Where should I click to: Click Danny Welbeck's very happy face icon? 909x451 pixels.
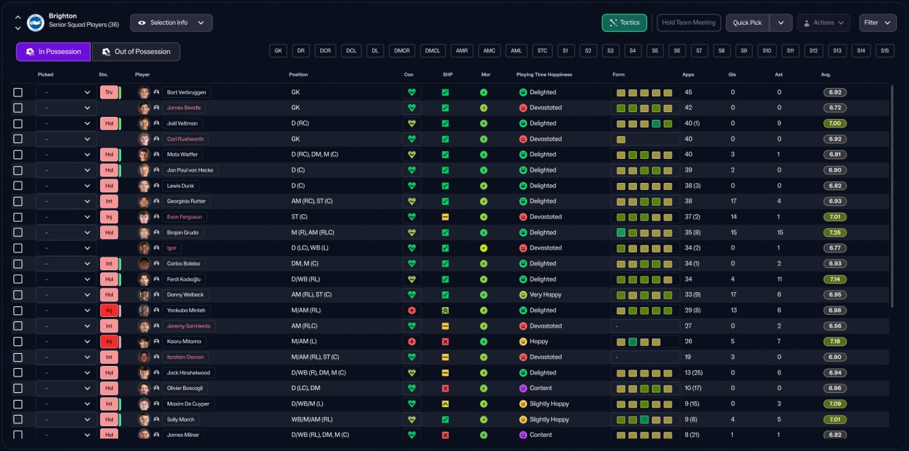(523, 295)
